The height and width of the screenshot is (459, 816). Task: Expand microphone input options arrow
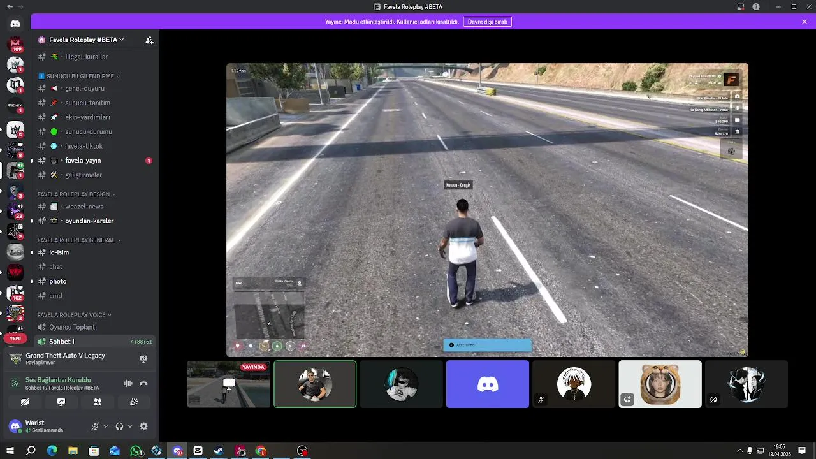[106, 426]
